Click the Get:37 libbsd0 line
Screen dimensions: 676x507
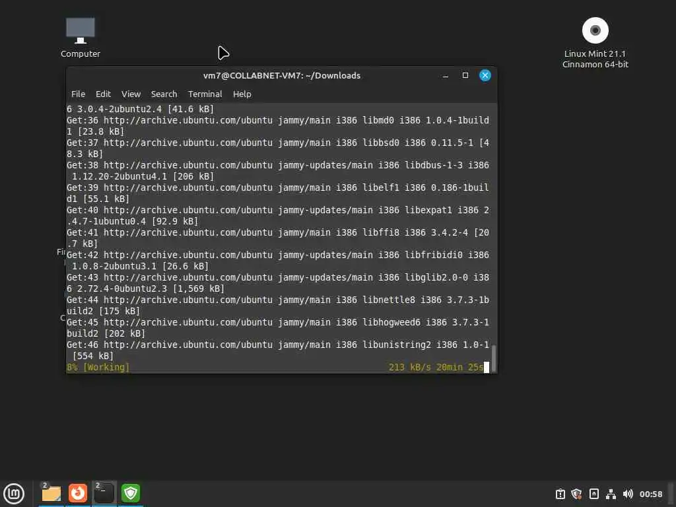[278, 149]
